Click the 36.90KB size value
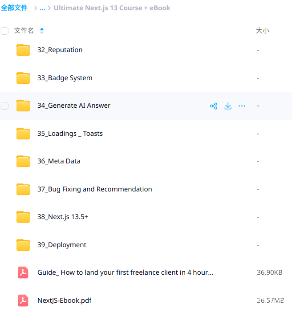The width and height of the screenshot is (292, 313). click(x=270, y=272)
